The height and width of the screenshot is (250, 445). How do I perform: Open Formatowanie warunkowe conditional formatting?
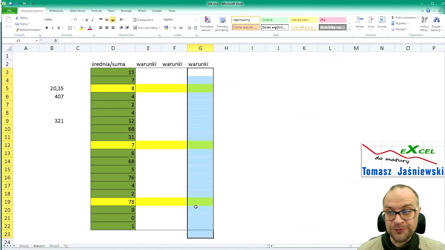tap(207, 24)
